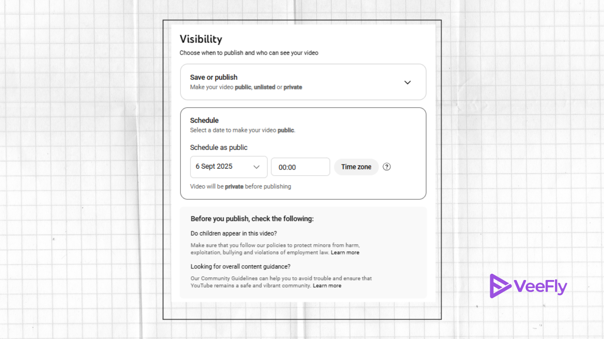The height and width of the screenshot is (339, 604).
Task: Click the Visibility title heading
Action: coord(201,39)
